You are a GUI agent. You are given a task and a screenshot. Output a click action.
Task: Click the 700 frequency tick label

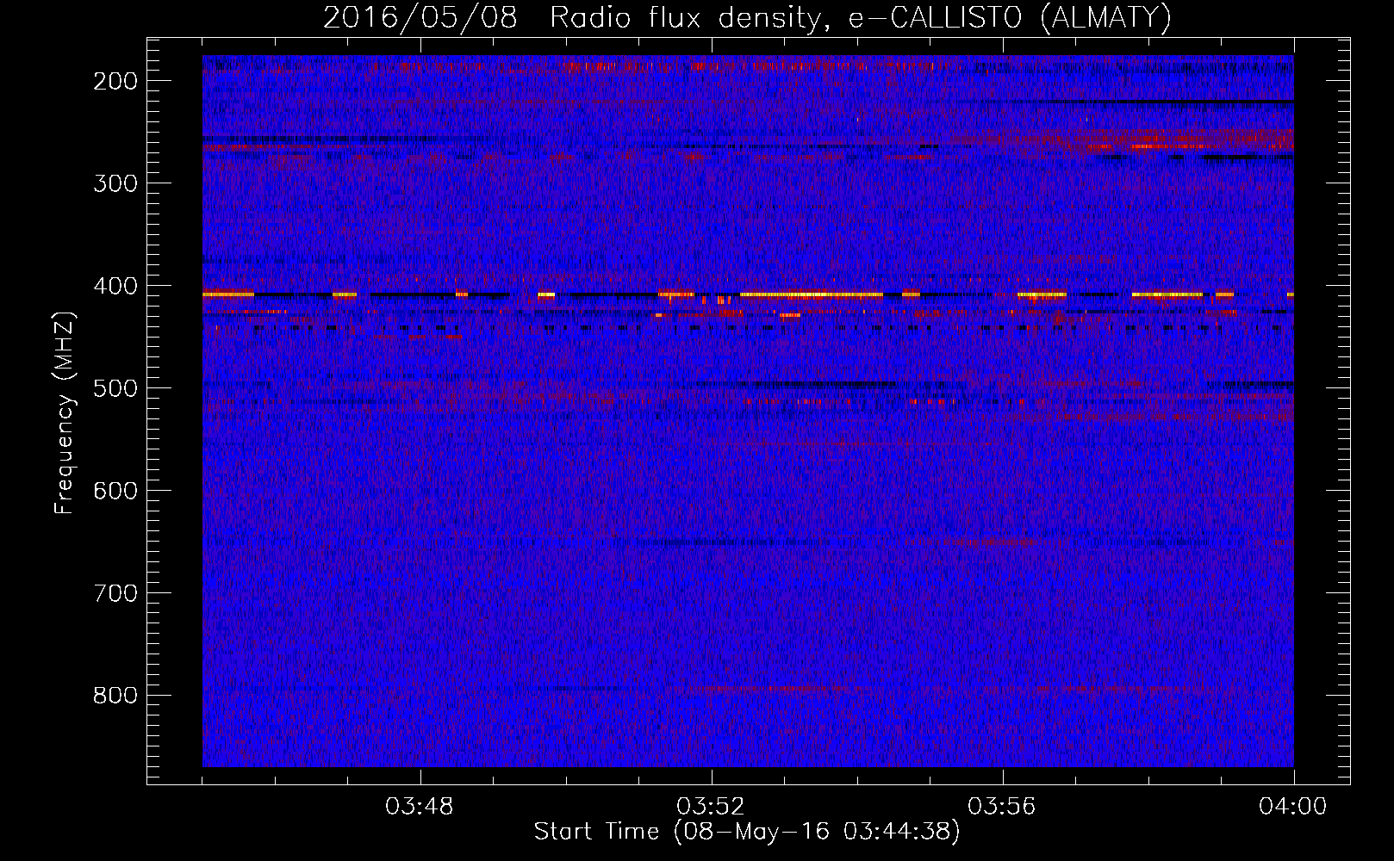pyautogui.click(x=115, y=593)
